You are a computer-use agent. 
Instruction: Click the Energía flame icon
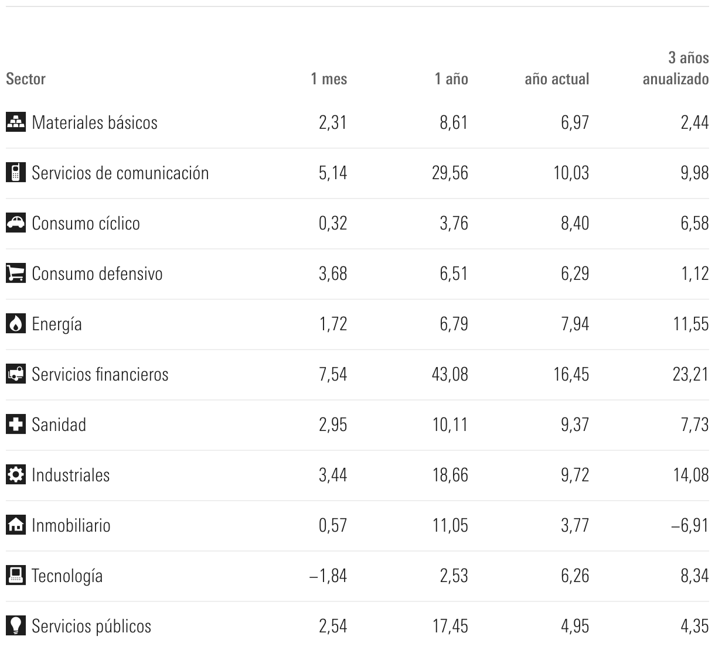[16, 324]
